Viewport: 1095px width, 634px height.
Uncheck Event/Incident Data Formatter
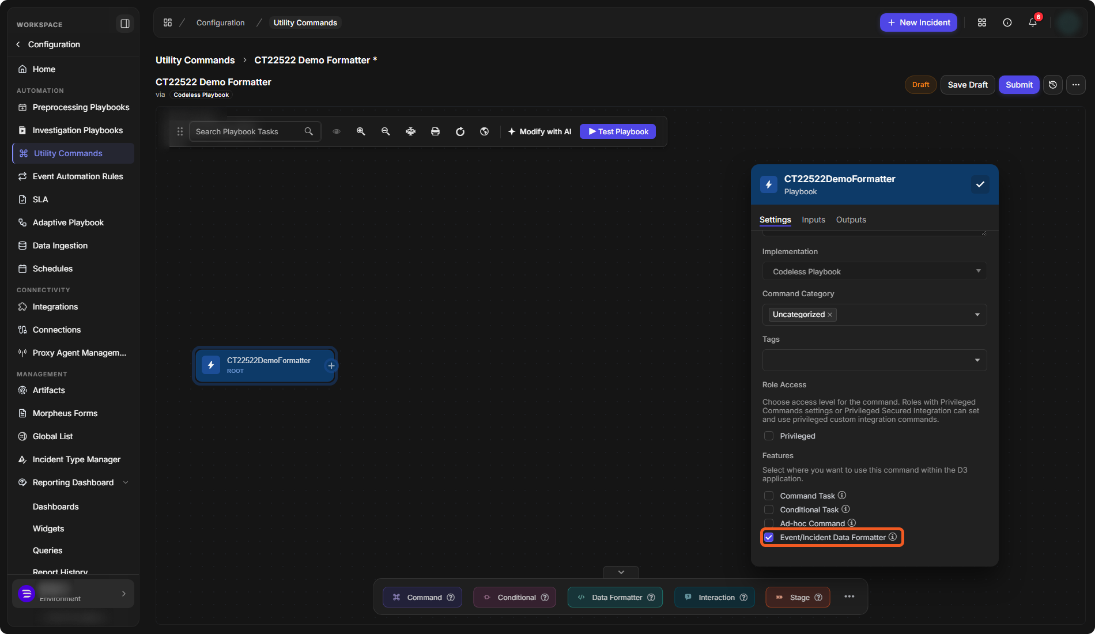(769, 537)
